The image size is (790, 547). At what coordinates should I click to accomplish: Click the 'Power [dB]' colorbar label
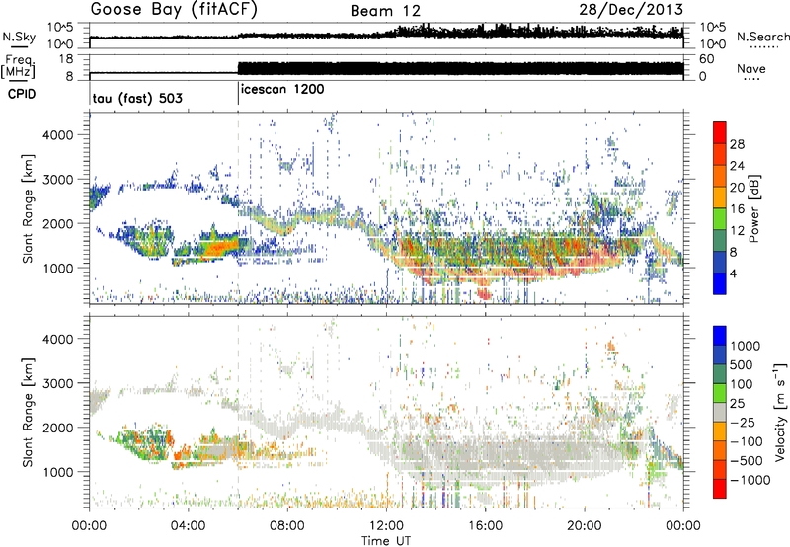coord(753,208)
